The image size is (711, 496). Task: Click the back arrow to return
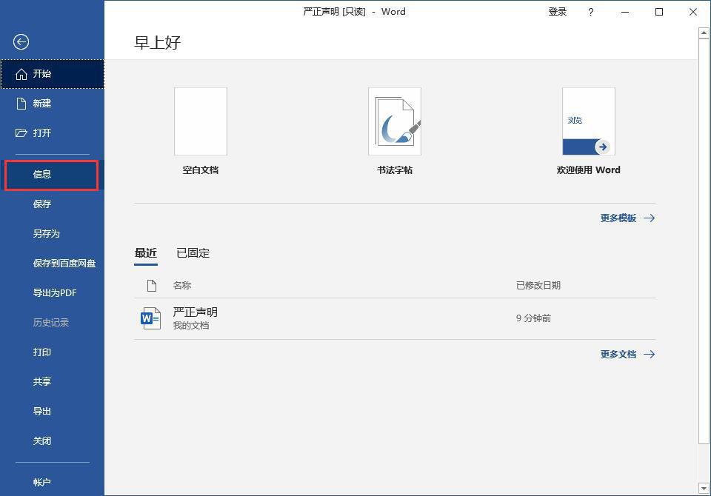click(x=20, y=42)
